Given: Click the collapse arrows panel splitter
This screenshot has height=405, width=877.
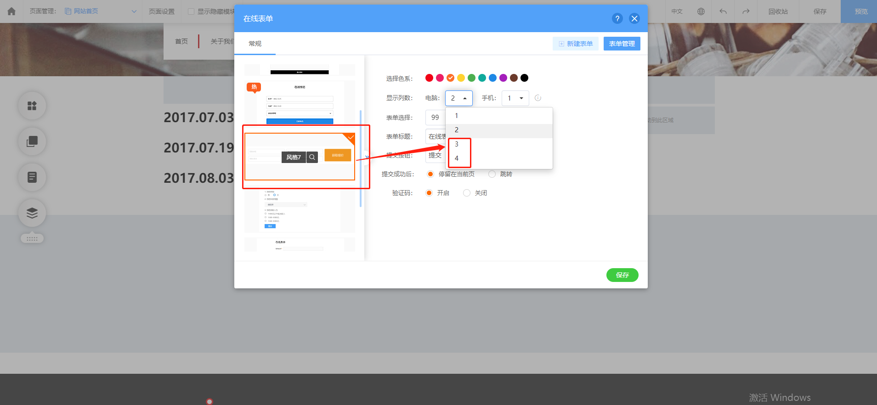Looking at the screenshot, I should [x=367, y=157].
